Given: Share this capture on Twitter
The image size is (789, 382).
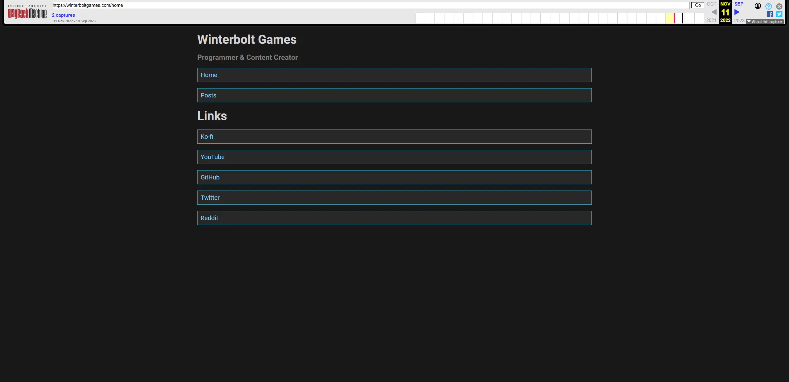Looking at the screenshot, I should 779,14.
